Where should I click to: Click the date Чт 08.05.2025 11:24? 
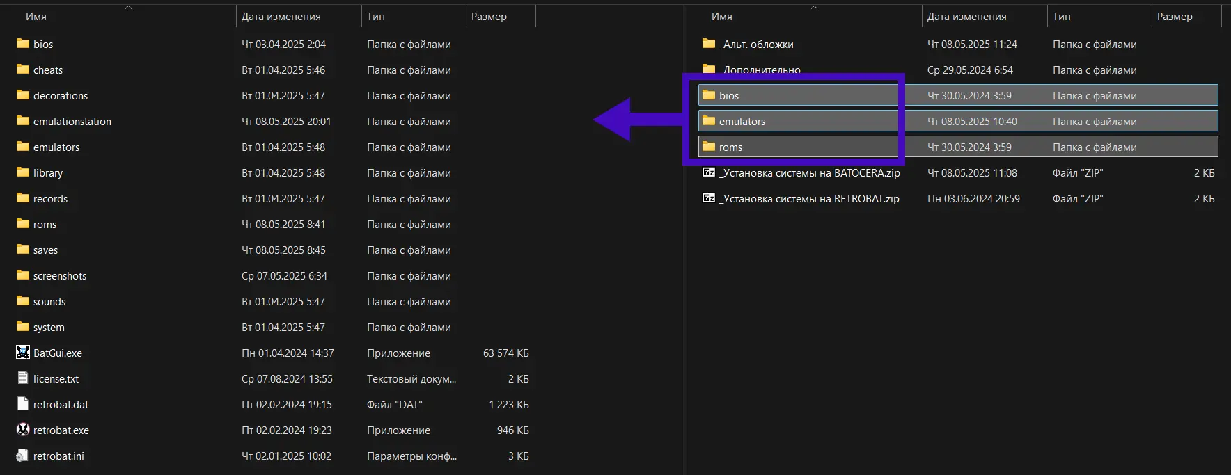pyautogui.click(x=972, y=44)
